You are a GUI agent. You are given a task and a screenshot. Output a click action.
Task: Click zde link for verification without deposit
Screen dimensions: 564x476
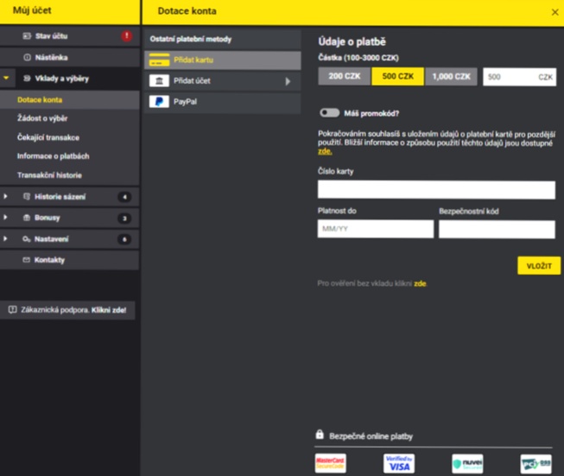(x=420, y=283)
